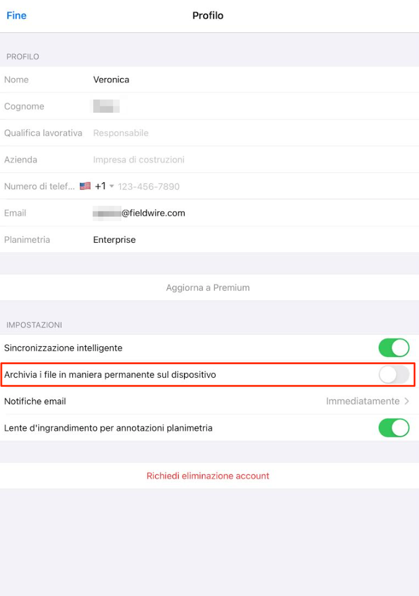Focus the Qualifica lavorativa Responsabile field
This screenshot has width=419, height=596.
click(121, 133)
